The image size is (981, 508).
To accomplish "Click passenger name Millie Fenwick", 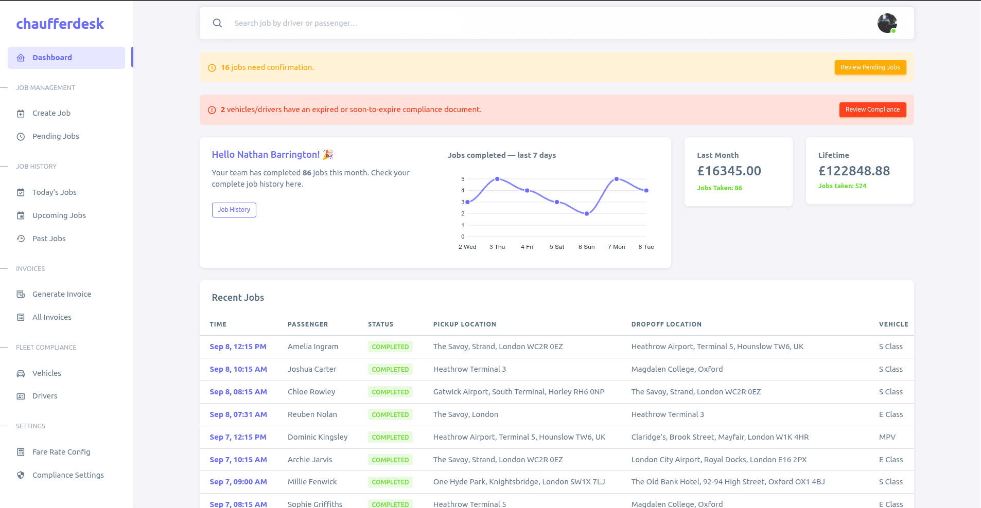I will [312, 482].
